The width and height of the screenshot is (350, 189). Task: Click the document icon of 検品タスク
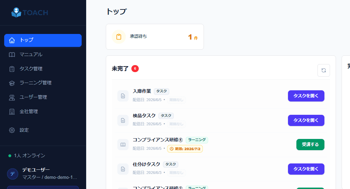pyautogui.click(x=123, y=120)
